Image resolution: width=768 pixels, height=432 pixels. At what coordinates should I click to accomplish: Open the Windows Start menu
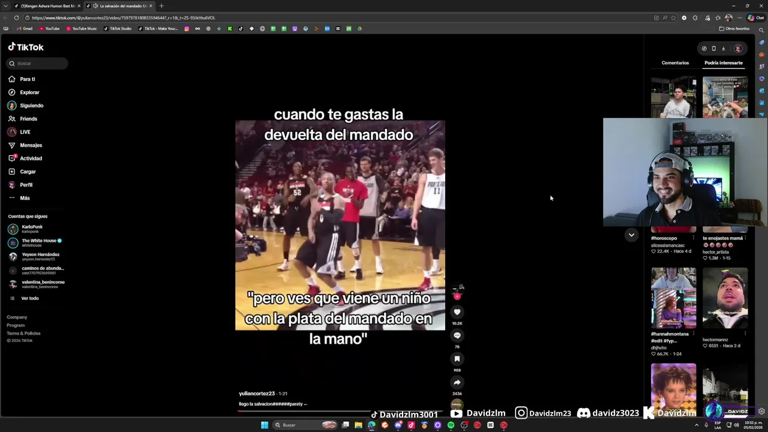click(265, 425)
